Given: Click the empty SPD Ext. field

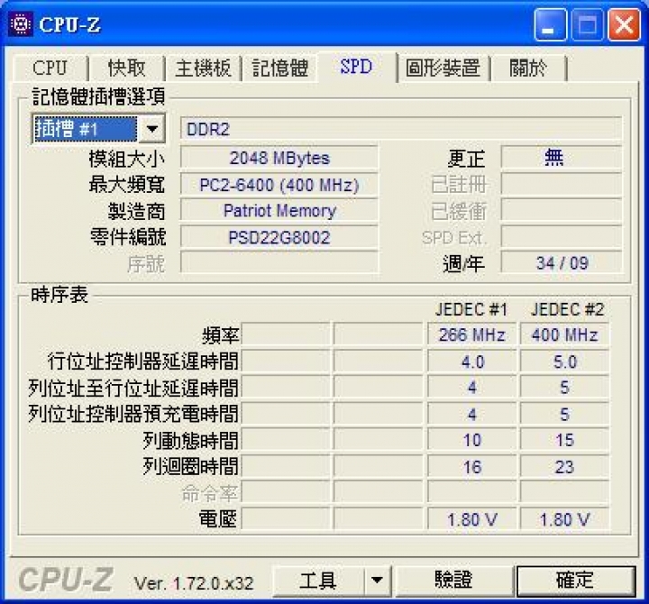Looking at the screenshot, I should coord(562,237).
